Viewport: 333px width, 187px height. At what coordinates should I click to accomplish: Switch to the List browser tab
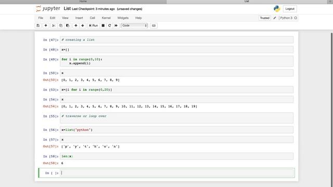coord(247,2)
